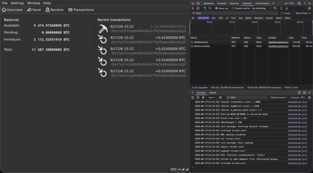This screenshot has height=173, width=313.
Task: Stop recording network log
Action: click(x=193, y=8)
